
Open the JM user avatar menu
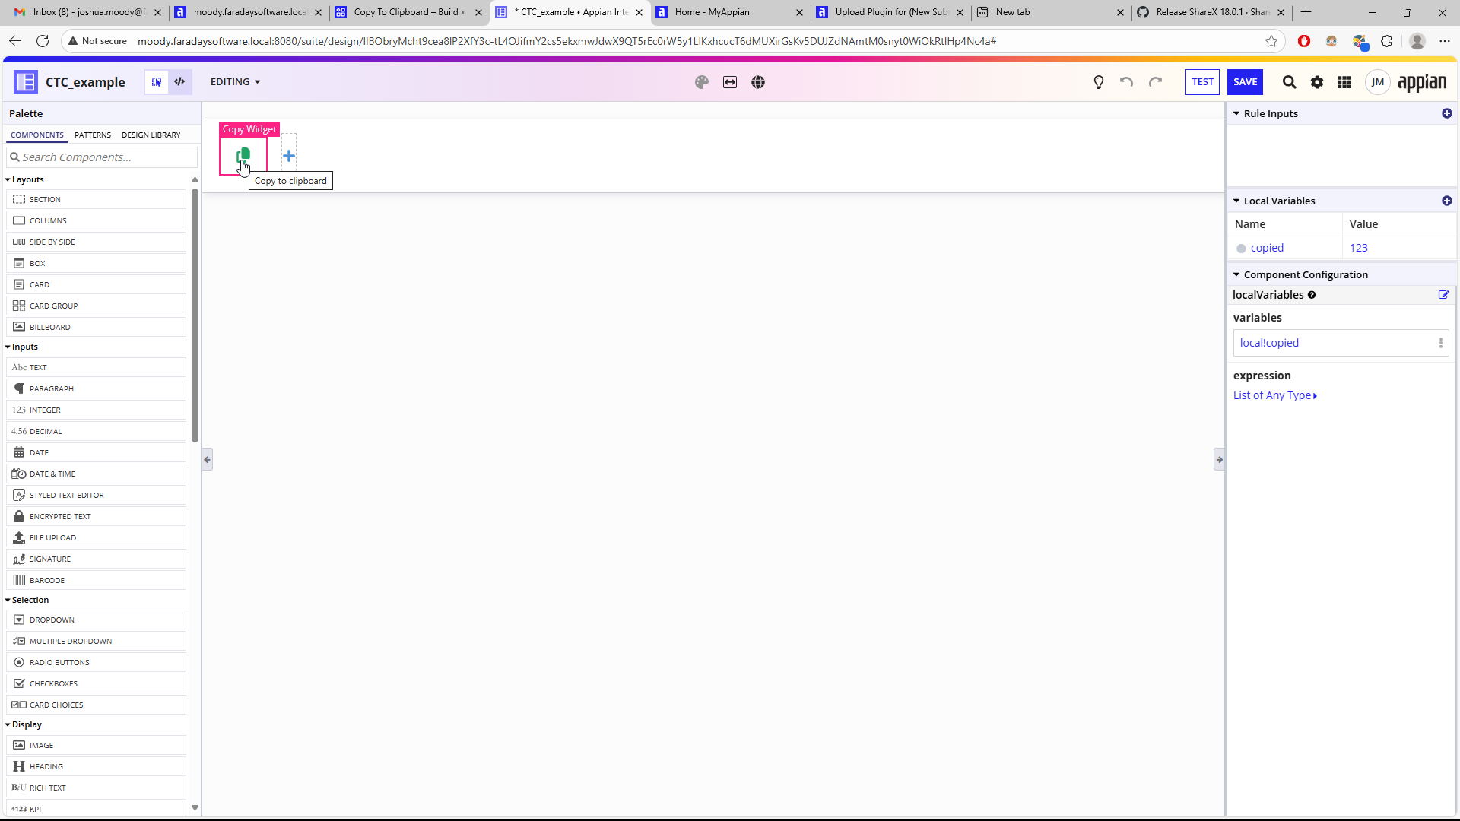coord(1377,82)
